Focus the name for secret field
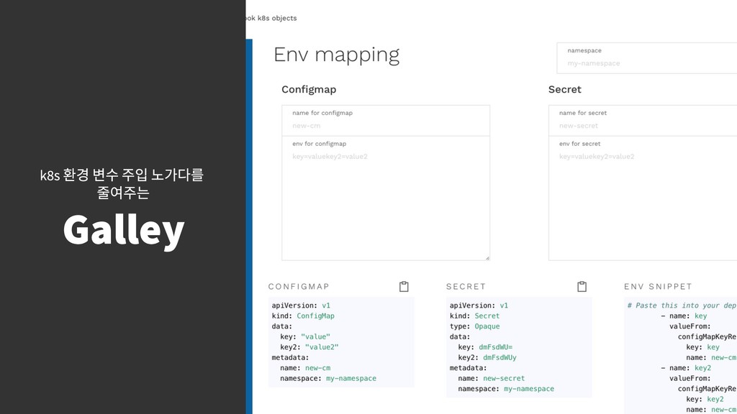 pos(643,121)
